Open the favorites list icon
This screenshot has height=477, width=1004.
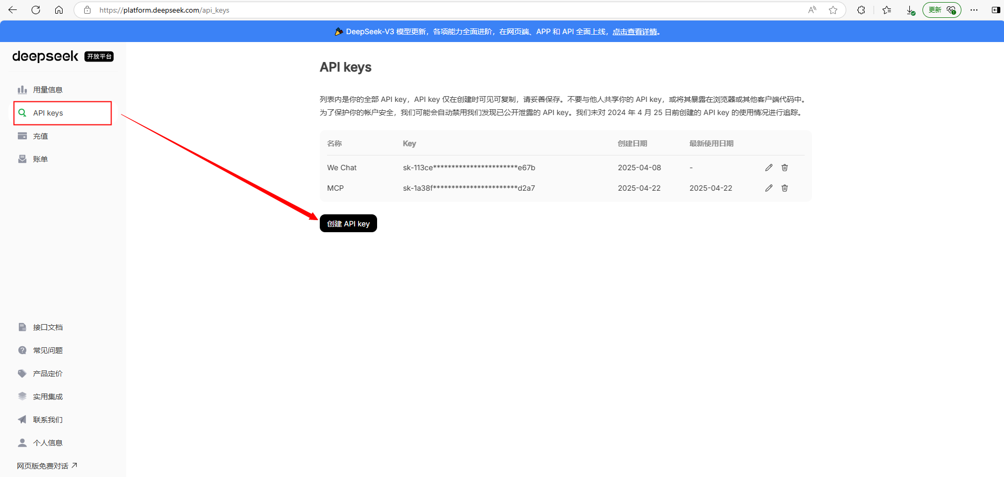(x=886, y=9)
